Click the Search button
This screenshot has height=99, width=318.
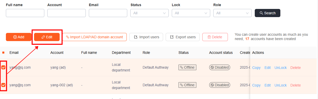[x=268, y=13]
